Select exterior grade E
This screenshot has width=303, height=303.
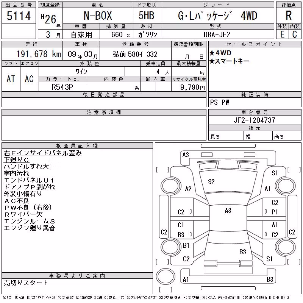[282, 34]
